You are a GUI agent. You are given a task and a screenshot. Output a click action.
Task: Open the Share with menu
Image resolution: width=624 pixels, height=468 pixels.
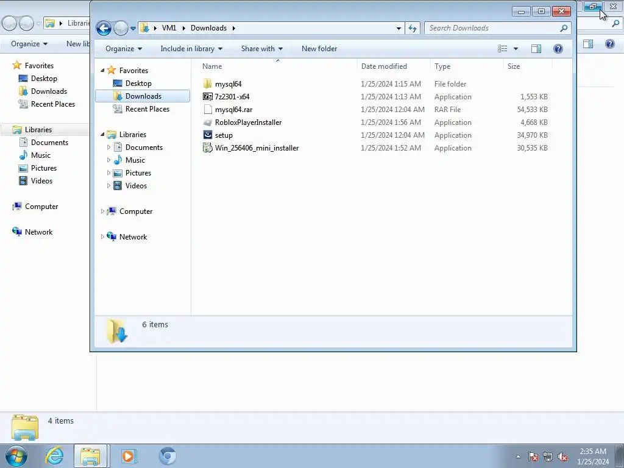[x=262, y=49]
